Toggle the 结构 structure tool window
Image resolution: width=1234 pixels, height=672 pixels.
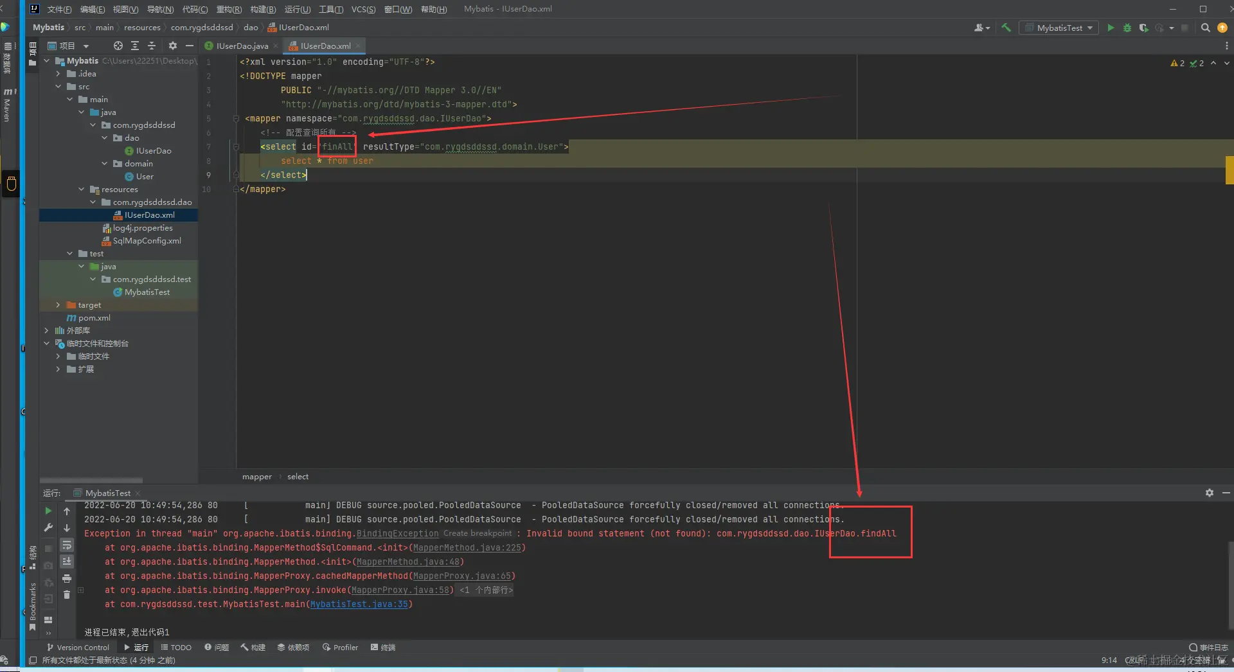(32, 558)
